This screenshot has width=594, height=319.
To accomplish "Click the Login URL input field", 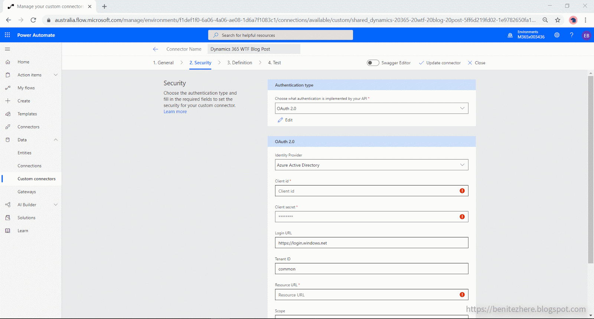I will point(372,243).
